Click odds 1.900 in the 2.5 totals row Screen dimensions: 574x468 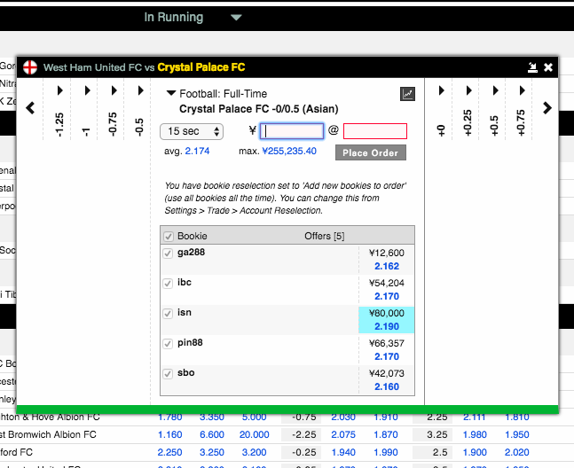475,452
